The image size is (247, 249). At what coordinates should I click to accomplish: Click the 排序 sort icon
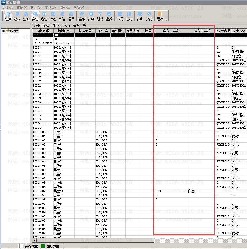click(91, 16)
